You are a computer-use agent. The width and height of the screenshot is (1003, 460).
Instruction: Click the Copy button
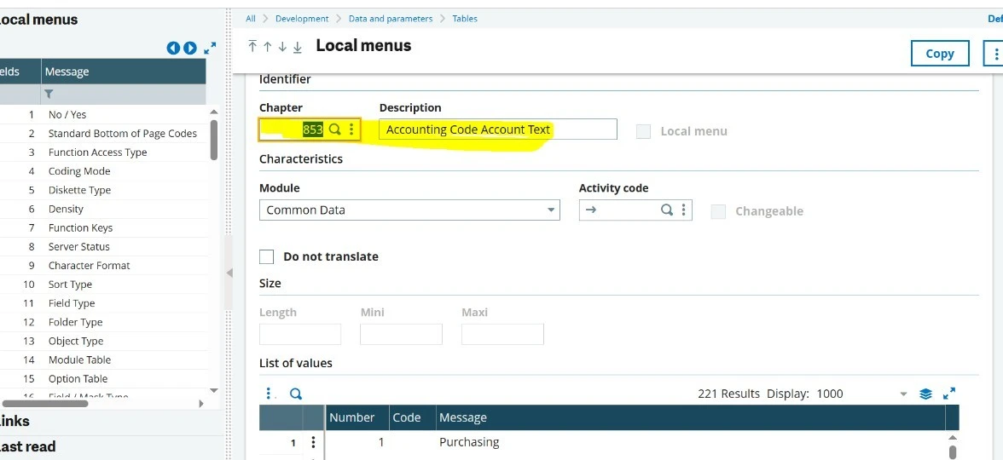[940, 54]
